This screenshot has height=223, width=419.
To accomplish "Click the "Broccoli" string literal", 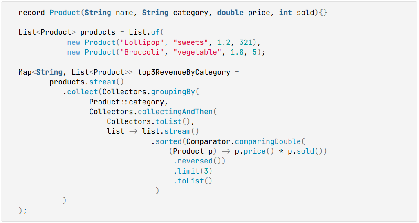I will (142, 52).
